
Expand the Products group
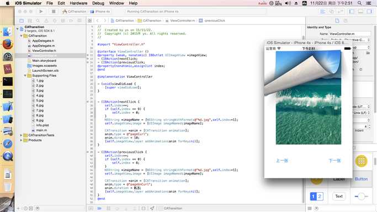tap(21, 140)
